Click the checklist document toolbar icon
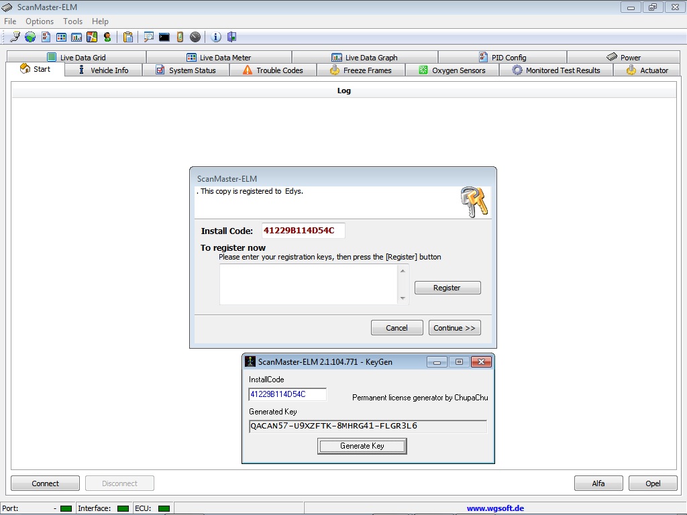Viewport: 687px width, 515px height. click(46, 38)
